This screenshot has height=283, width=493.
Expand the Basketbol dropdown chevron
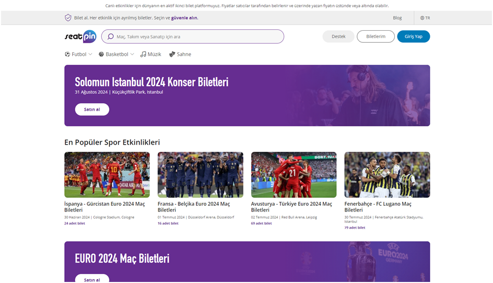132,54
